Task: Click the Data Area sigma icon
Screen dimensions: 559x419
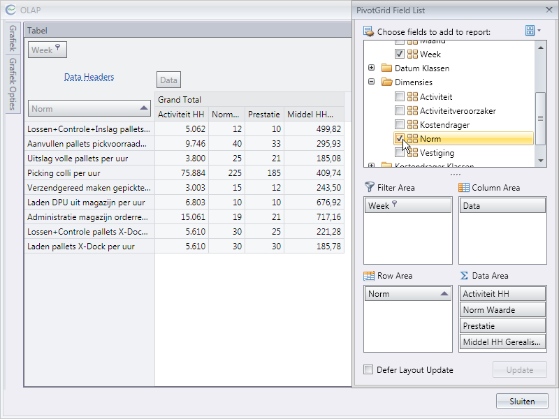Action: point(463,276)
